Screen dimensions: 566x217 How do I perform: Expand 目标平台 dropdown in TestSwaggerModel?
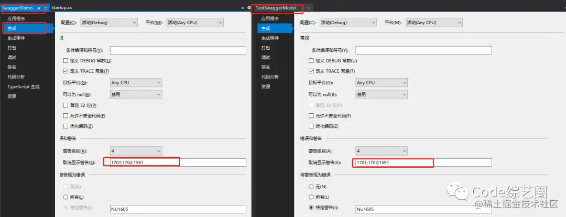(x=382, y=83)
